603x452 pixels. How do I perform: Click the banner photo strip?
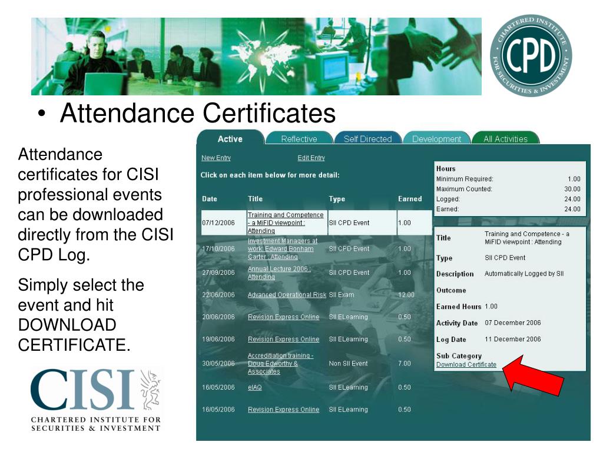(256, 56)
